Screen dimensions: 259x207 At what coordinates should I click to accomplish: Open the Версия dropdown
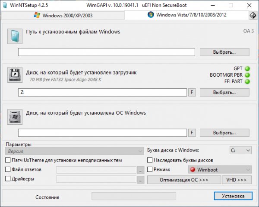pos(75,151)
